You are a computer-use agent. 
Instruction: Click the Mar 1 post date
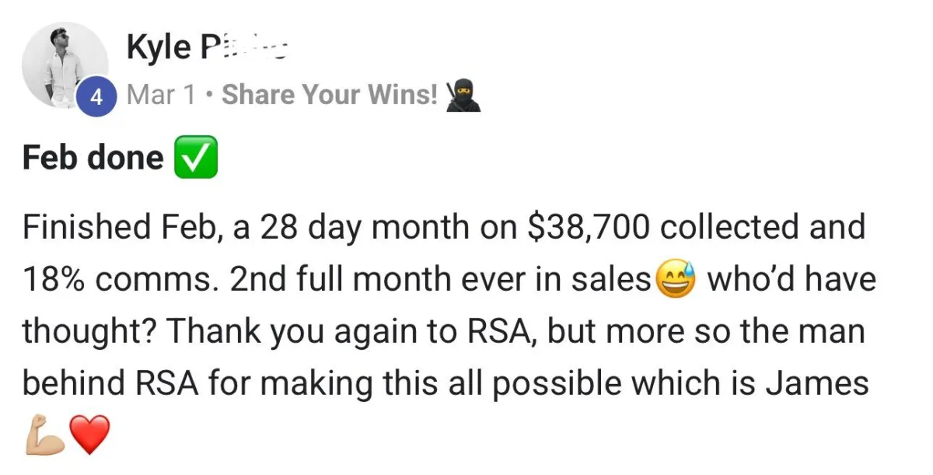pos(161,95)
